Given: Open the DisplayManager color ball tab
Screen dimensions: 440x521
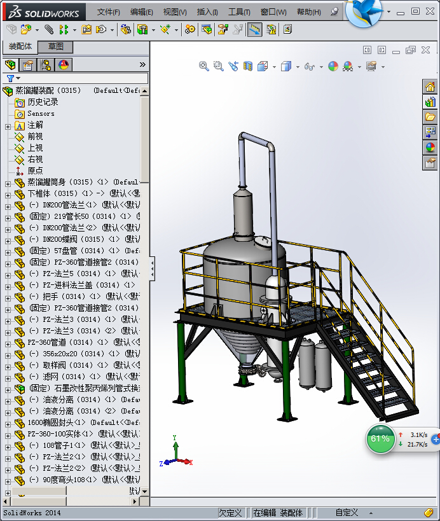Looking at the screenshot, I should click(64, 65).
